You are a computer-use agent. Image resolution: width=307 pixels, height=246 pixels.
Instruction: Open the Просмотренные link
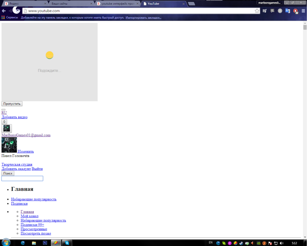pyautogui.click(x=34, y=229)
